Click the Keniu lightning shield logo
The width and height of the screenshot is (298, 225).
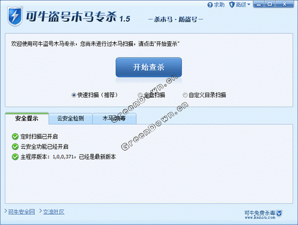point(15,16)
